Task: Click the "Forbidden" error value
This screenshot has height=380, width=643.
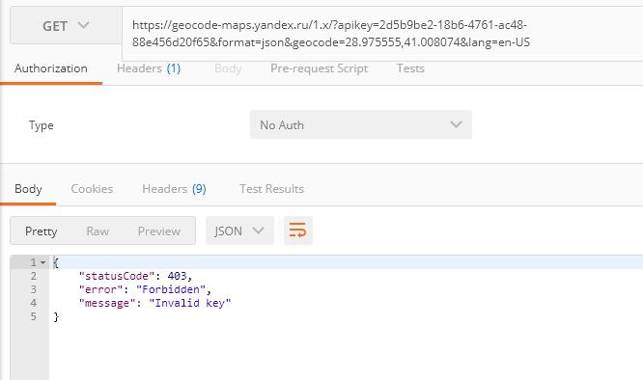Action: pyautogui.click(x=171, y=289)
